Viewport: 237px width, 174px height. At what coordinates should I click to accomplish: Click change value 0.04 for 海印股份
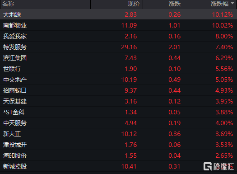pyautogui.click(x=175, y=155)
